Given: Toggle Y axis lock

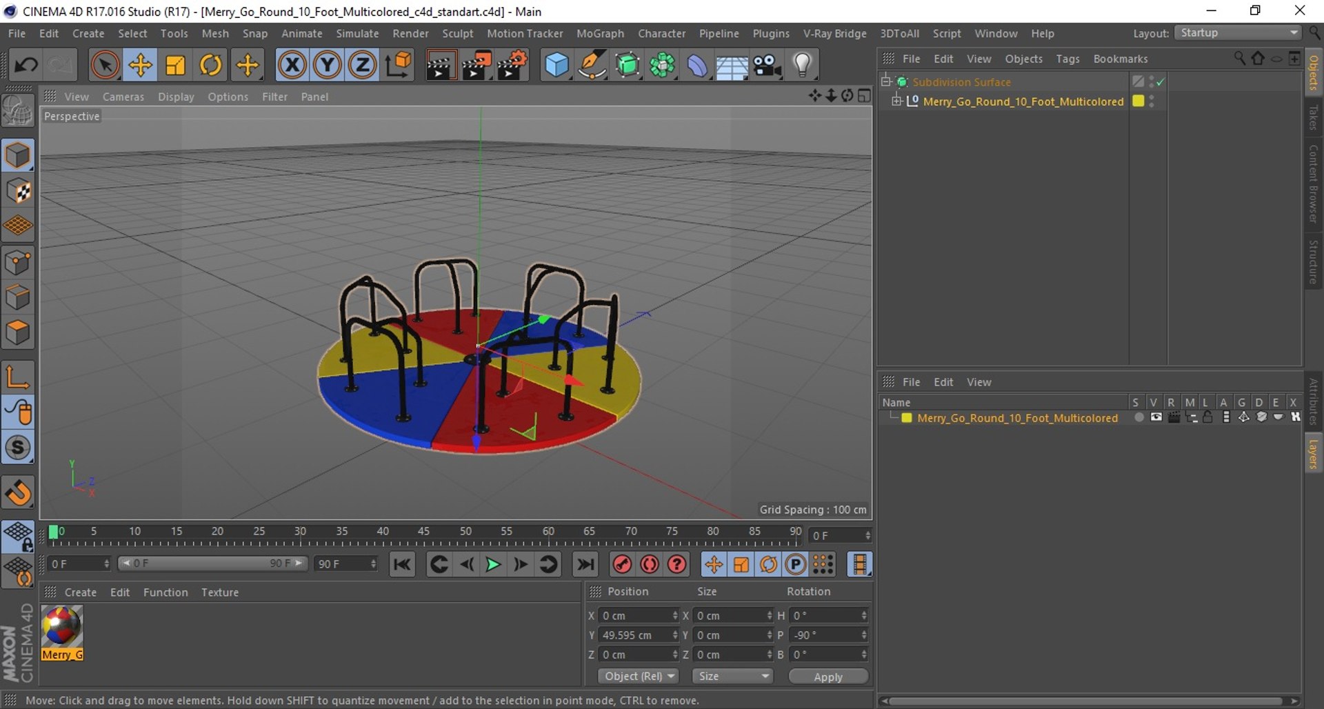Looking at the screenshot, I should pos(327,66).
